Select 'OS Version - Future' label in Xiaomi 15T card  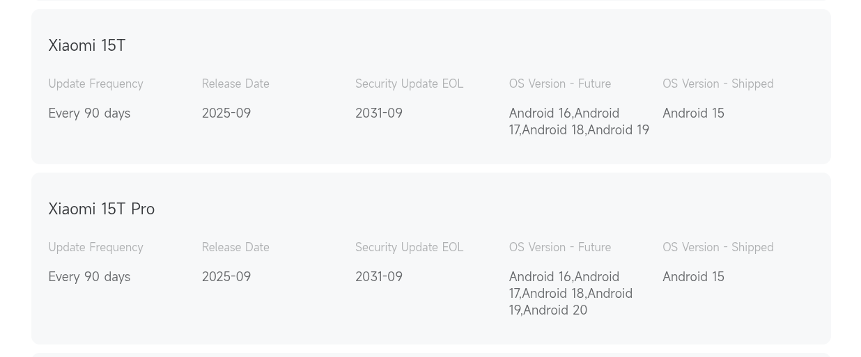pos(559,84)
